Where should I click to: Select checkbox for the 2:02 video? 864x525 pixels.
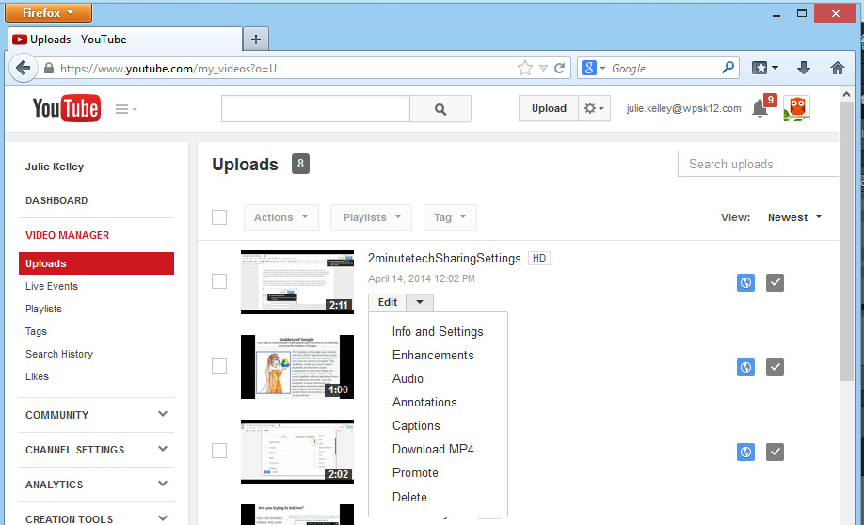(x=219, y=451)
